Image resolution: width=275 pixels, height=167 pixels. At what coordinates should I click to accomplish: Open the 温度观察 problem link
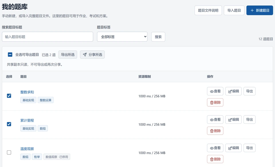pyautogui.click(x=27, y=149)
